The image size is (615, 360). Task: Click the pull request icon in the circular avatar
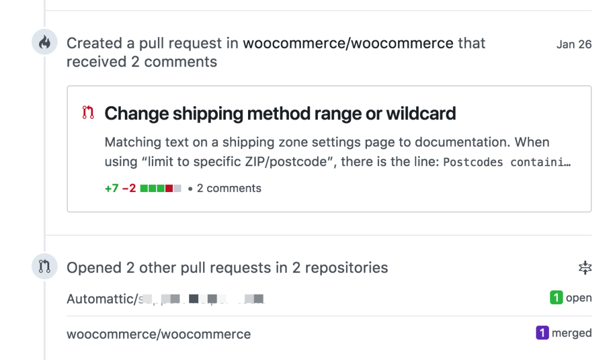(44, 267)
